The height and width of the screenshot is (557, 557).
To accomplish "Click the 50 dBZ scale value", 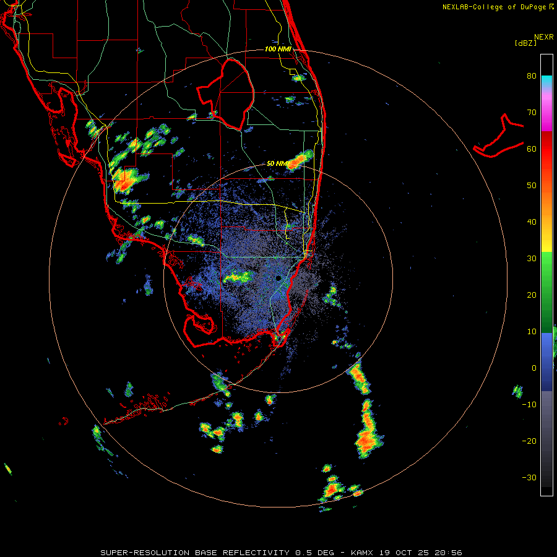I will [x=532, y=186].
